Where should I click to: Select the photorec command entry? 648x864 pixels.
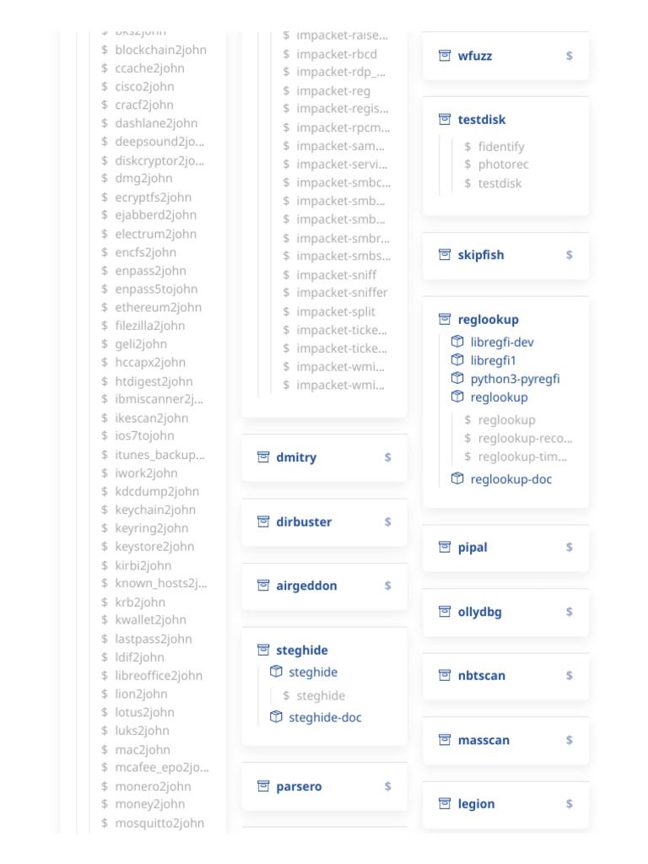pyautogui.click(x=503, y=165)
